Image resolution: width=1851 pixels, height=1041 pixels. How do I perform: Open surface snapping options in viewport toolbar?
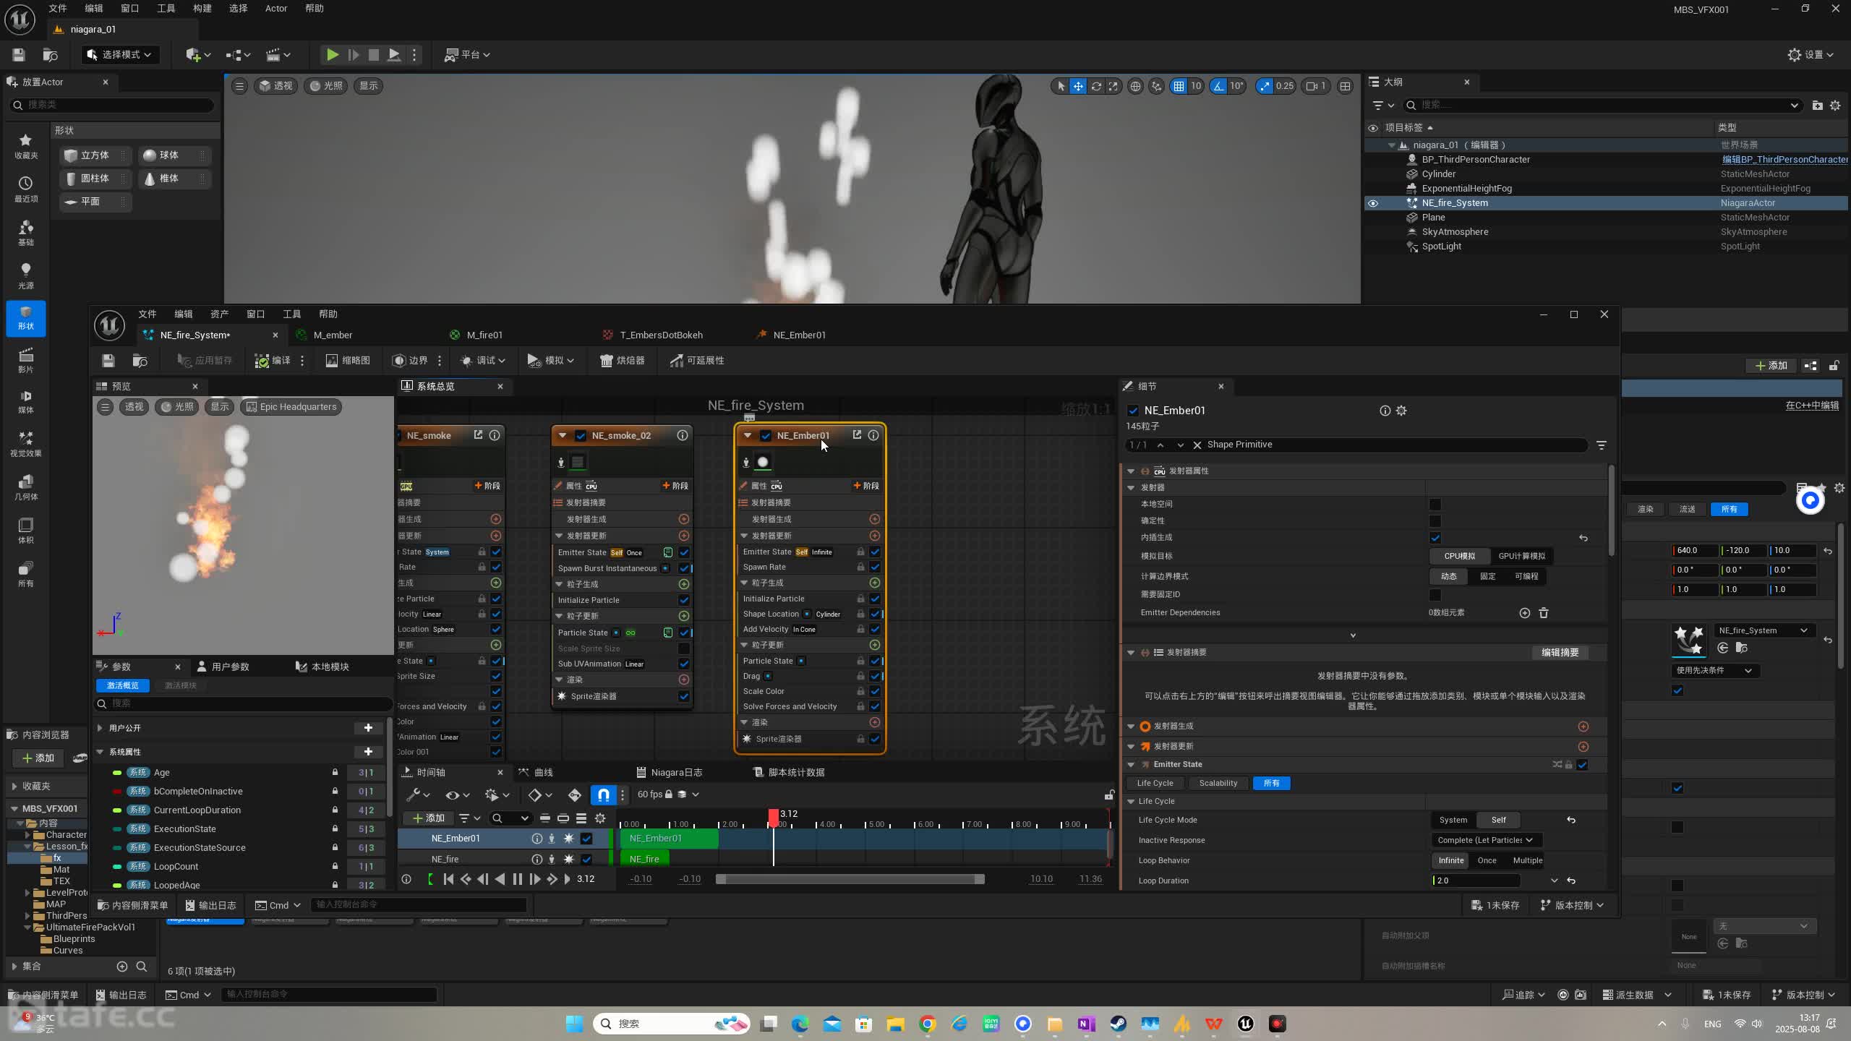click(x=1157, y=86)
